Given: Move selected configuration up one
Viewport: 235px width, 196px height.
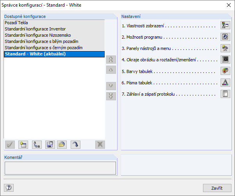Looking at the screenshot, I should pos(111,69).
